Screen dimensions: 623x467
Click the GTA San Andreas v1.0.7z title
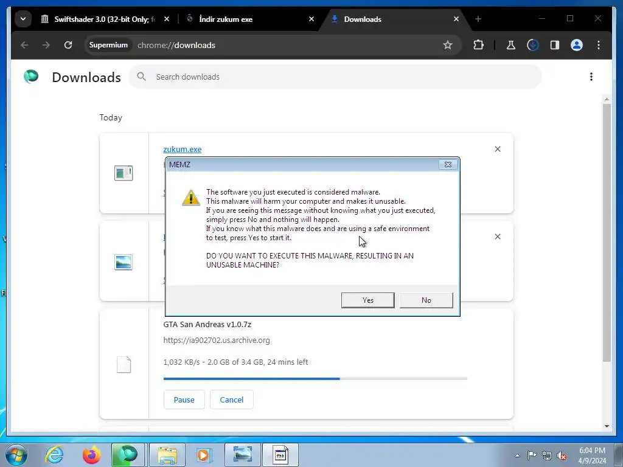point(207,325)
